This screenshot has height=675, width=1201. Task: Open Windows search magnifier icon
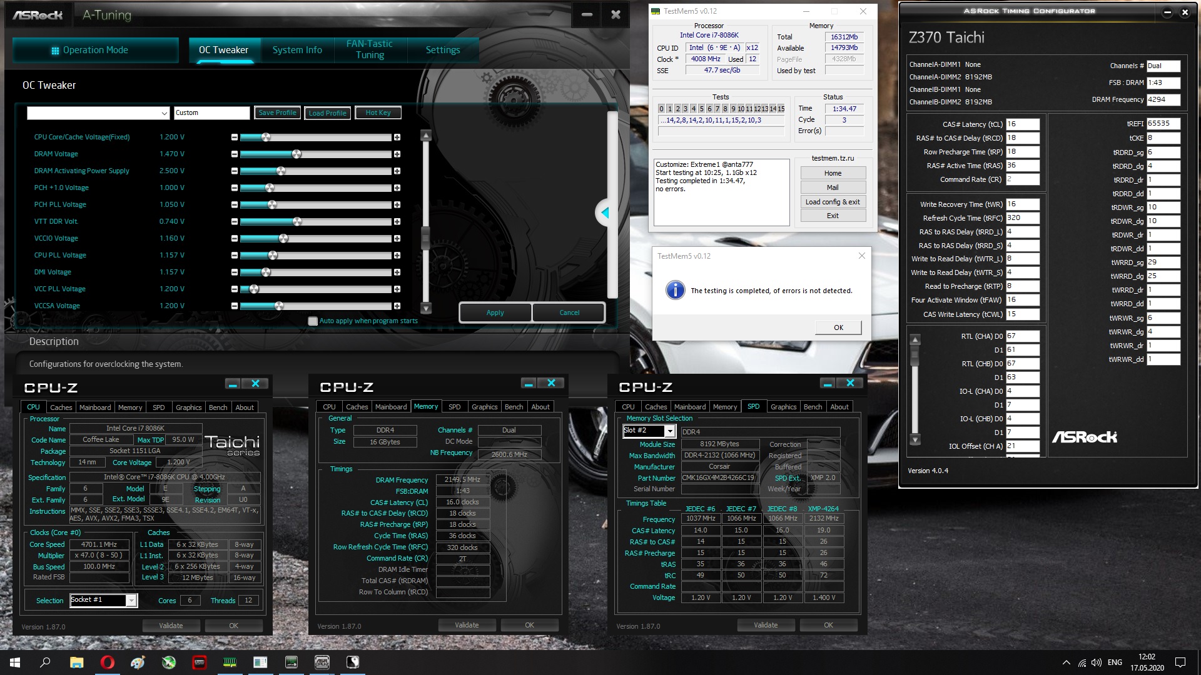[x=45, y=662]
